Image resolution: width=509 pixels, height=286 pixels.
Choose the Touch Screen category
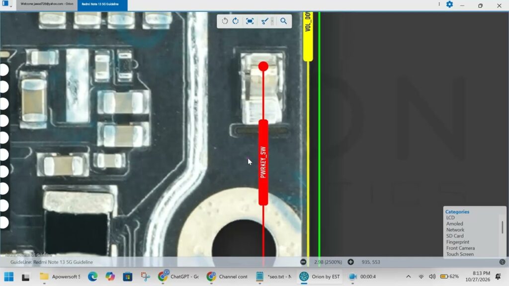460,254
